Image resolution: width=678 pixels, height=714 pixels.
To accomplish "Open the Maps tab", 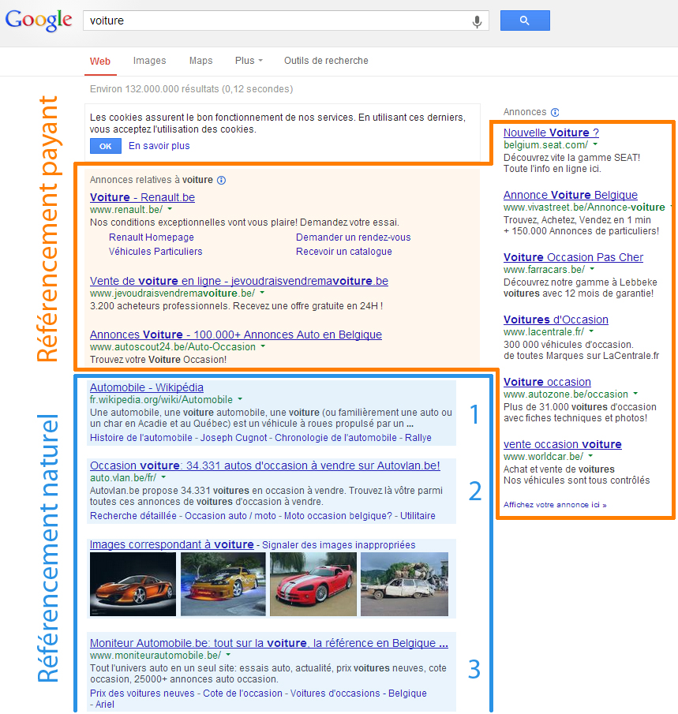I will [201, 61].
